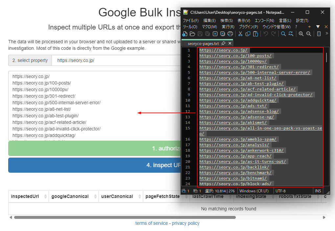Click the Zoom In icon
This screenshot has width=335, height=231.
click(301, 34)
